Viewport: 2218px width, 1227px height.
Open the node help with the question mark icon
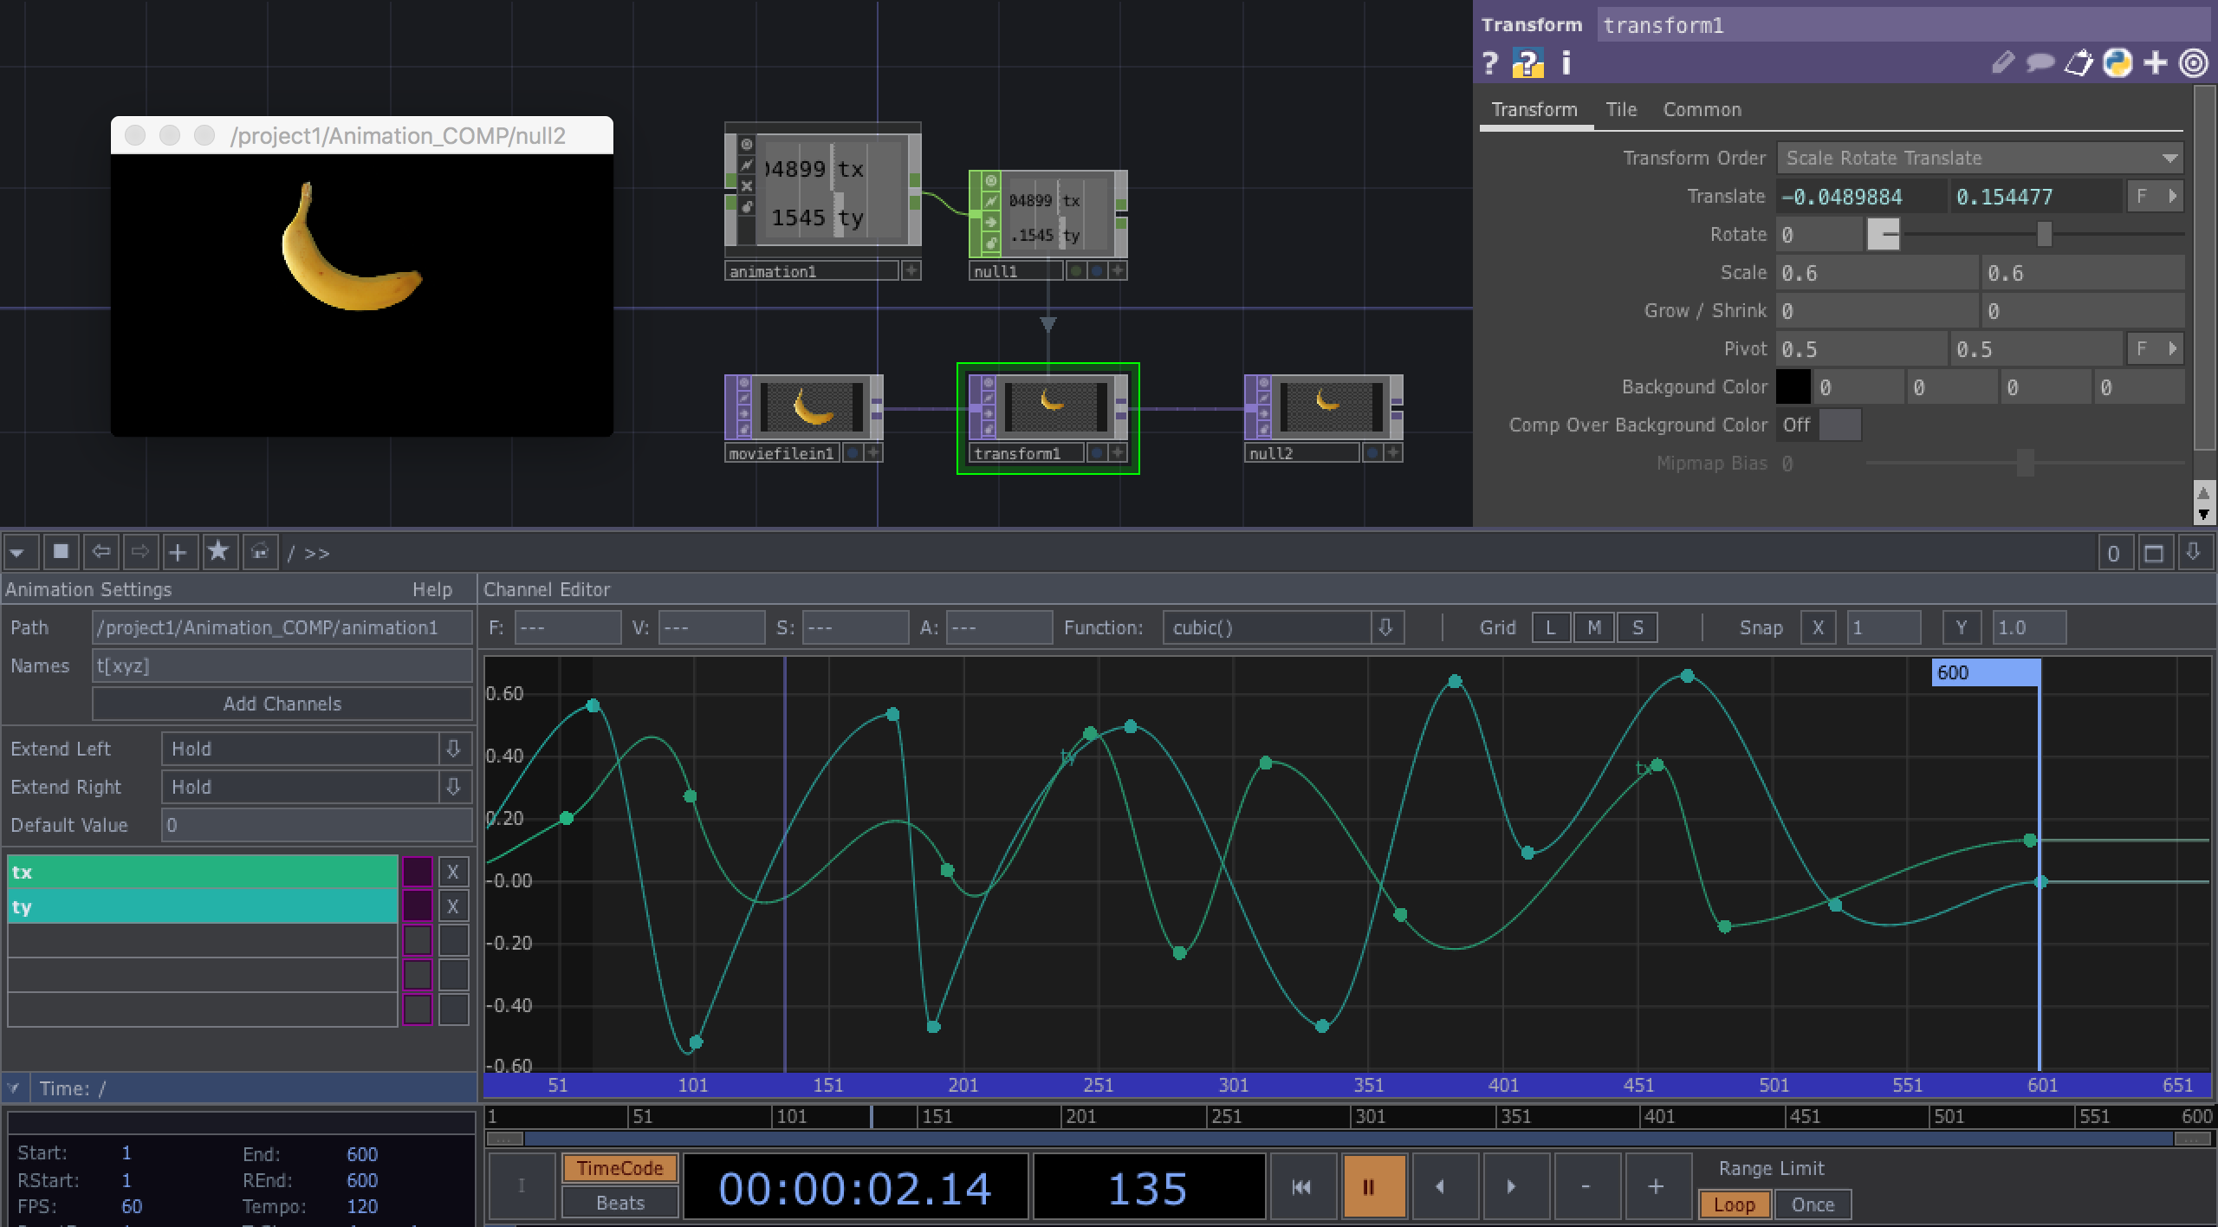click(1492, 62)
